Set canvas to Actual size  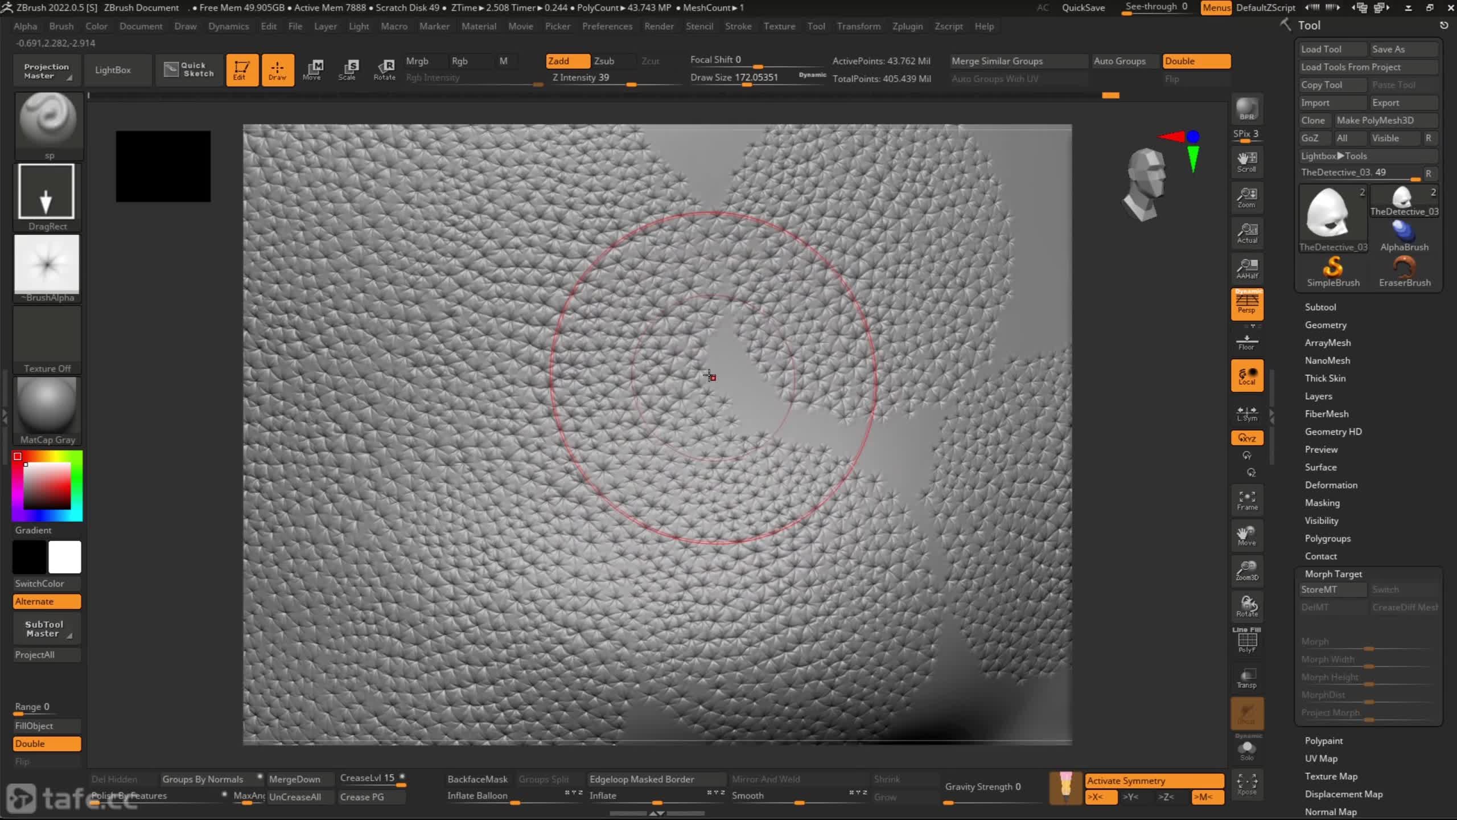tap(1246, 233)
